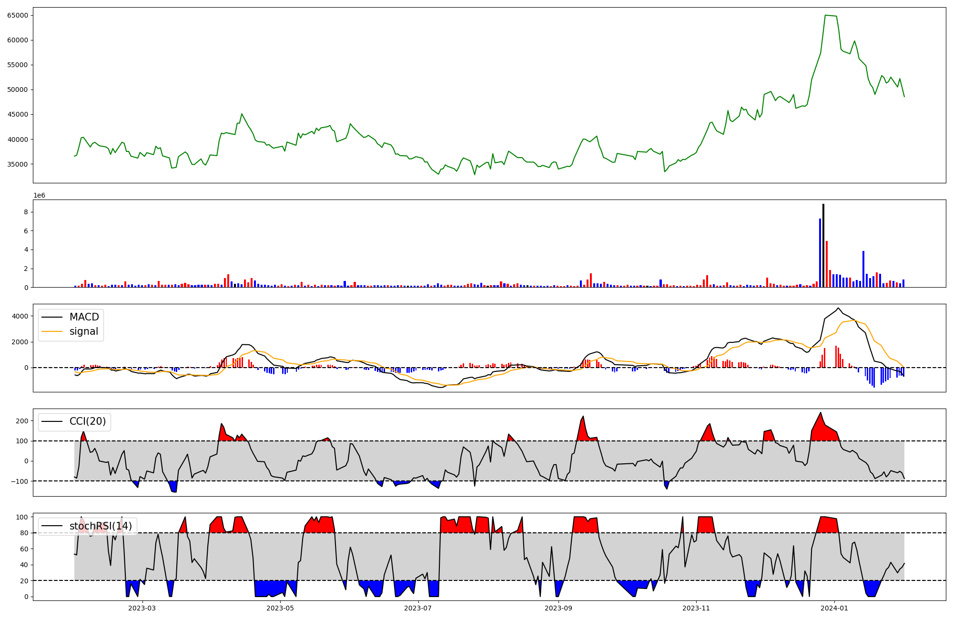Click the 8 tick on volume axis
953x619 pixels.
tap(26, 212)
